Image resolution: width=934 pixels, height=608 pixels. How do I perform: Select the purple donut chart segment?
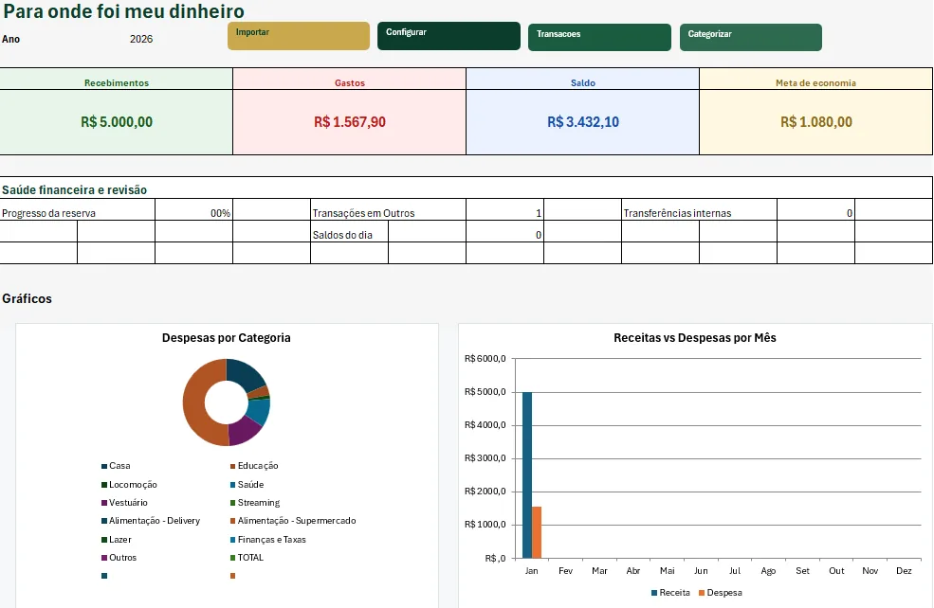click(x=243, y=432)
